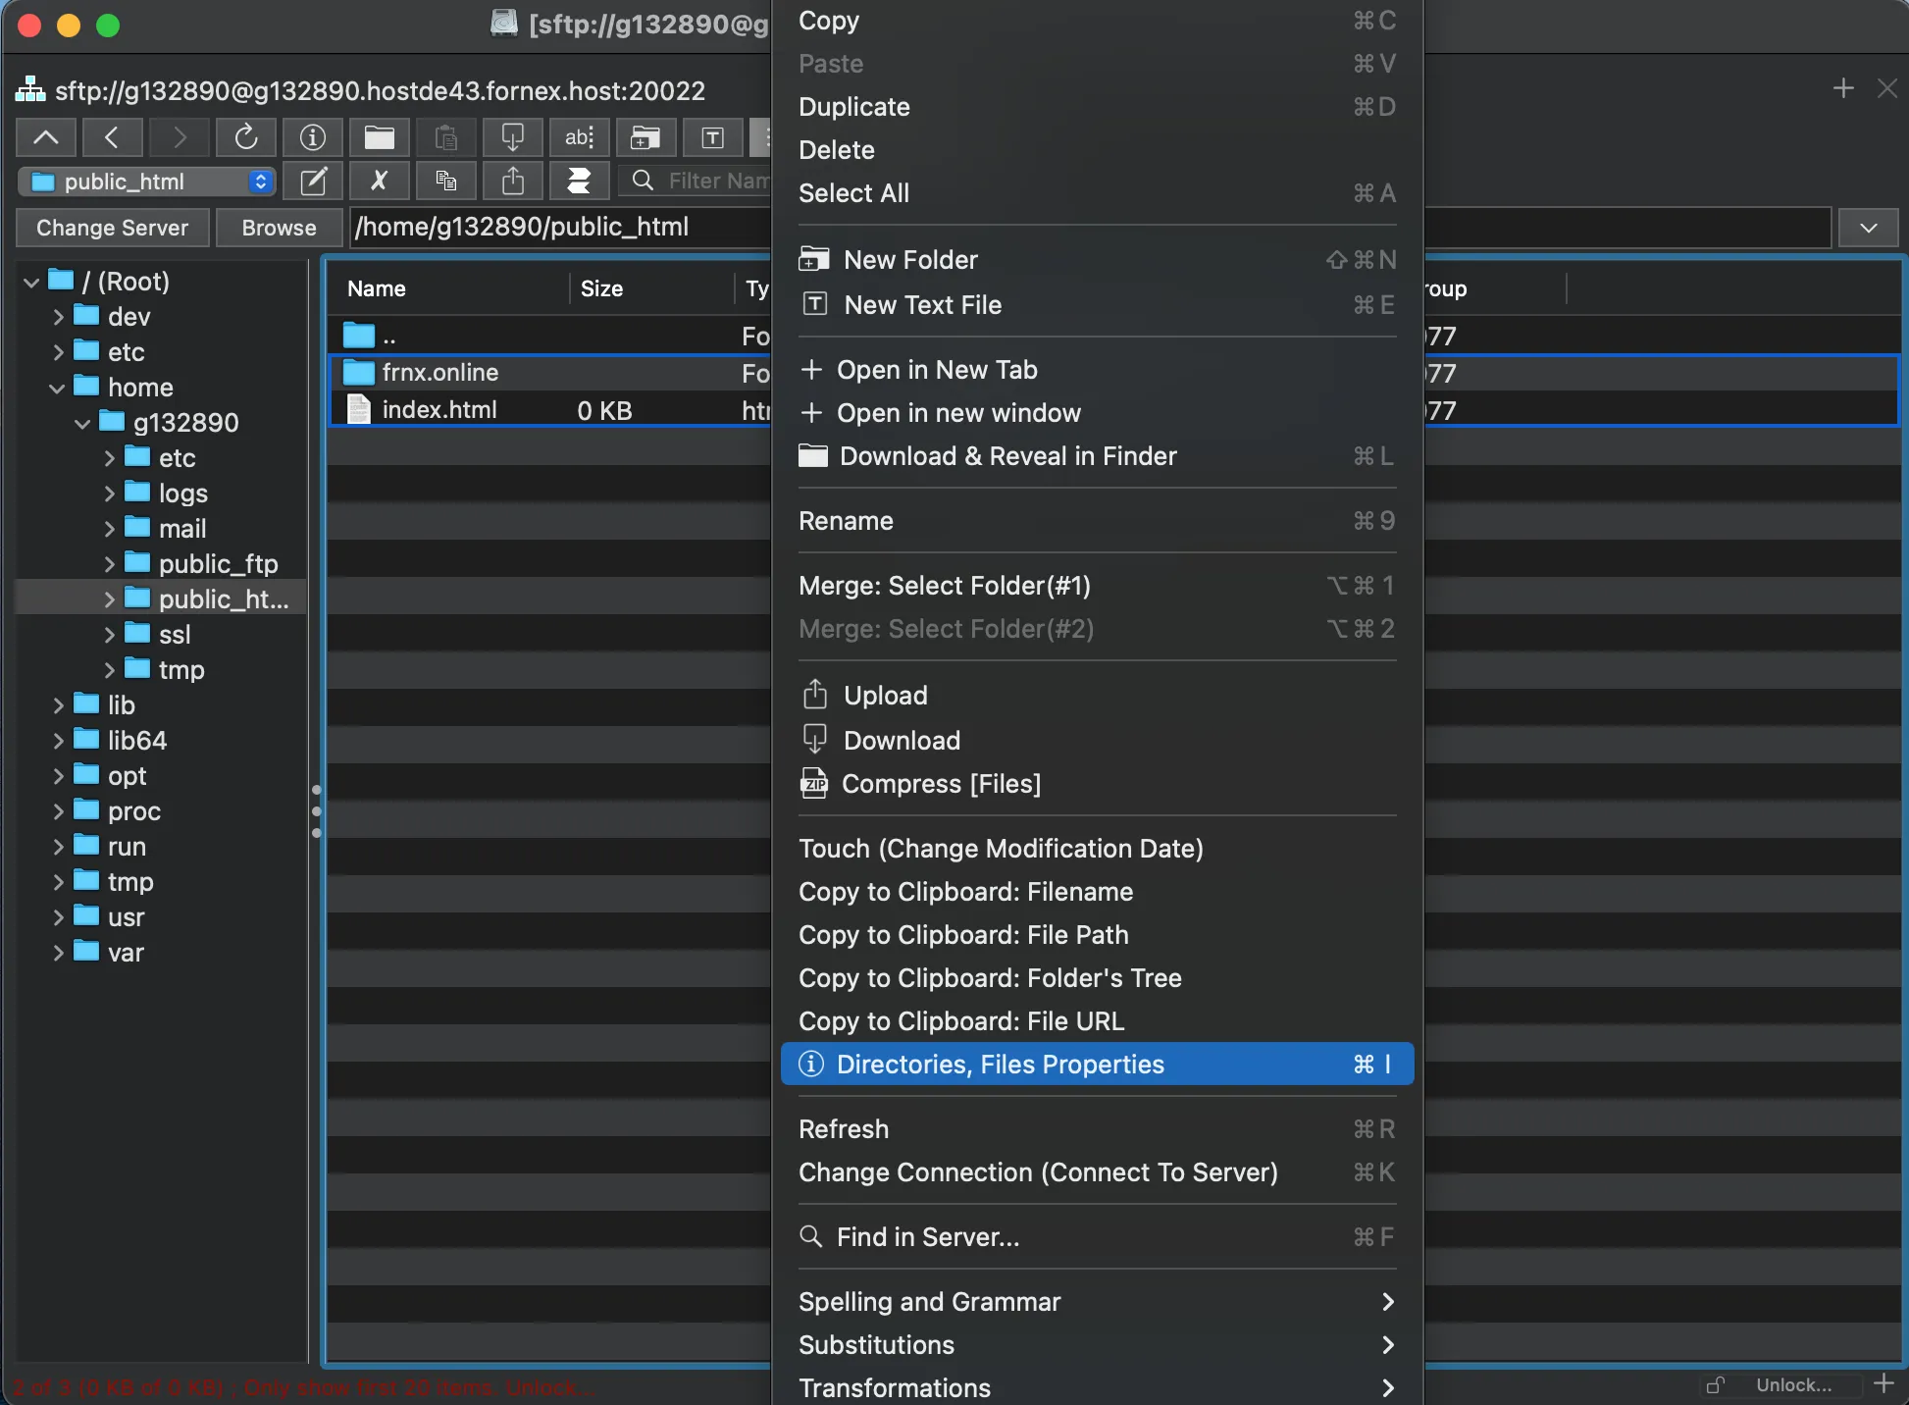Click the edit pencil toolbar icon

pos(312,182)
